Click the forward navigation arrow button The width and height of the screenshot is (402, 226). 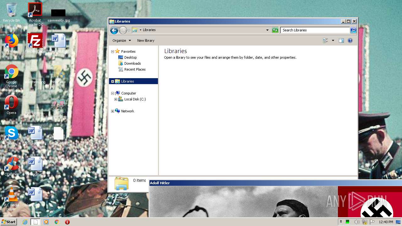[123, 30]
